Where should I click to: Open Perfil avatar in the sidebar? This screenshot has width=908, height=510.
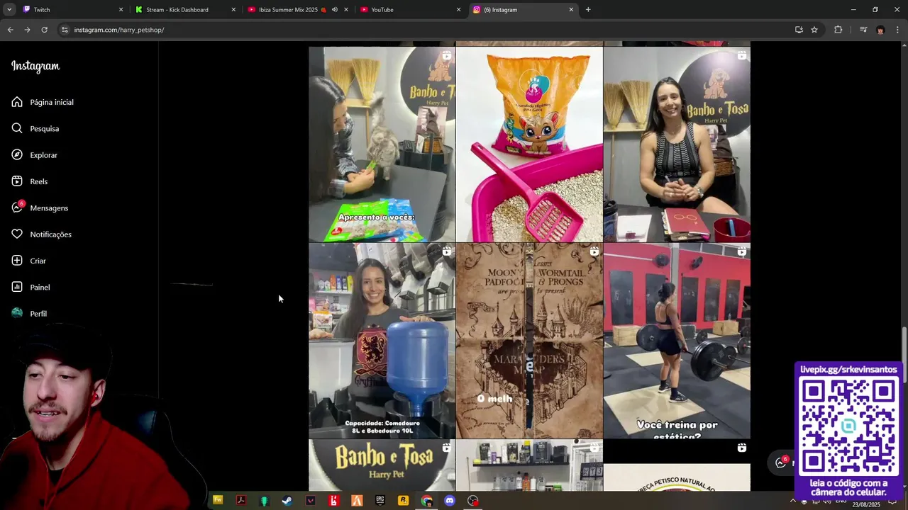tap(17, 313)
